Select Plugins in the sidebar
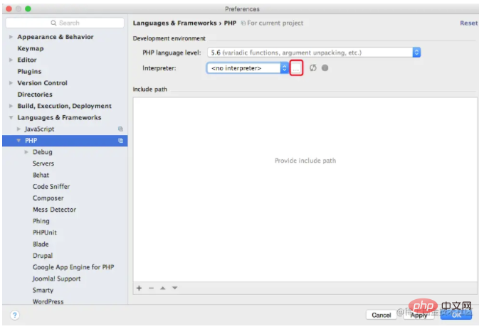The width and height of the screenshot is (479, 329). pyautogui.click(x=29, y=71)
